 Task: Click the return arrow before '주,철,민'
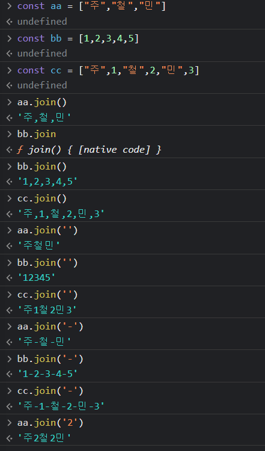pyautogui.click(x=9, y=118)
